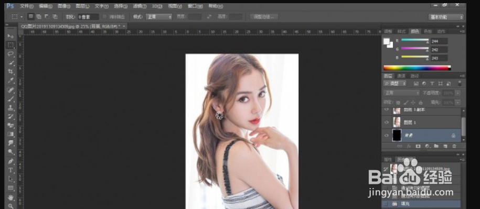Screen dimensions: 480x209
Task: Open the layer filter 类型 dropdown
Action: (395, 83)
